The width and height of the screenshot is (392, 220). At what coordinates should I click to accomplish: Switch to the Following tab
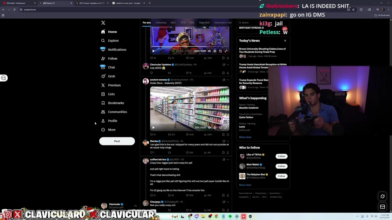(x=161, y=23)
